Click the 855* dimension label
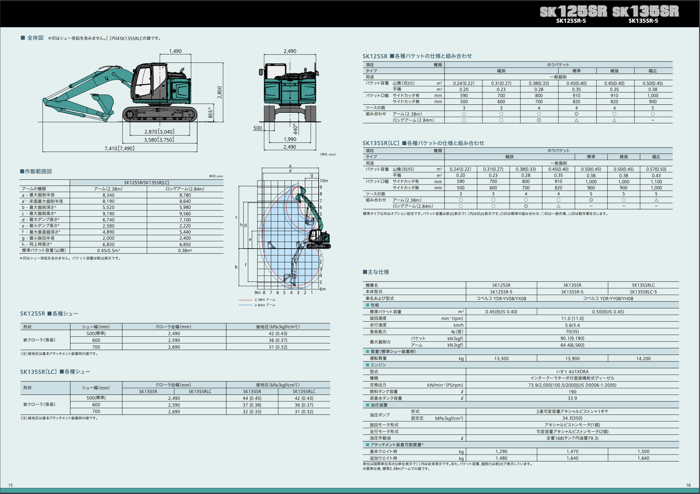 [x=210, y=112]
